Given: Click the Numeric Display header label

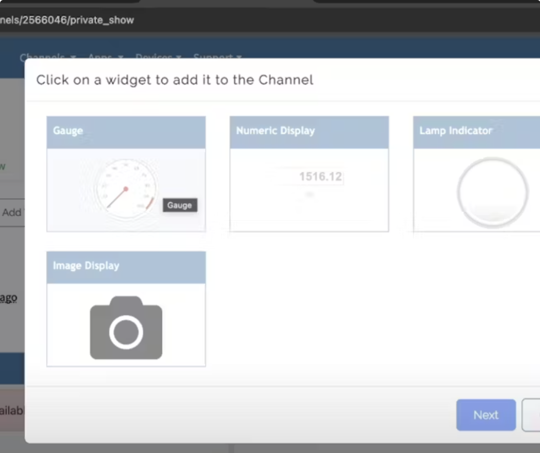Looking at the screenshot, I should [276, 131].
